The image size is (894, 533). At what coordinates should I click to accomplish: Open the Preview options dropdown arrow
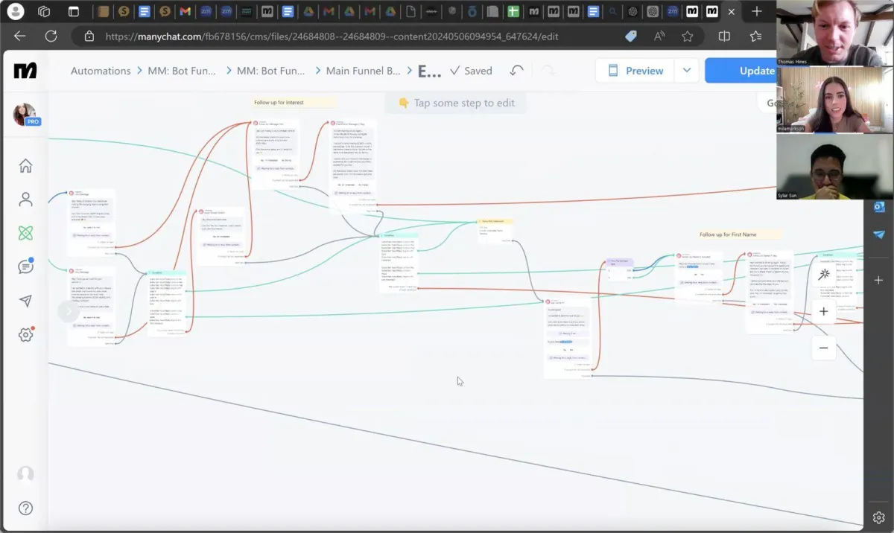686,71
